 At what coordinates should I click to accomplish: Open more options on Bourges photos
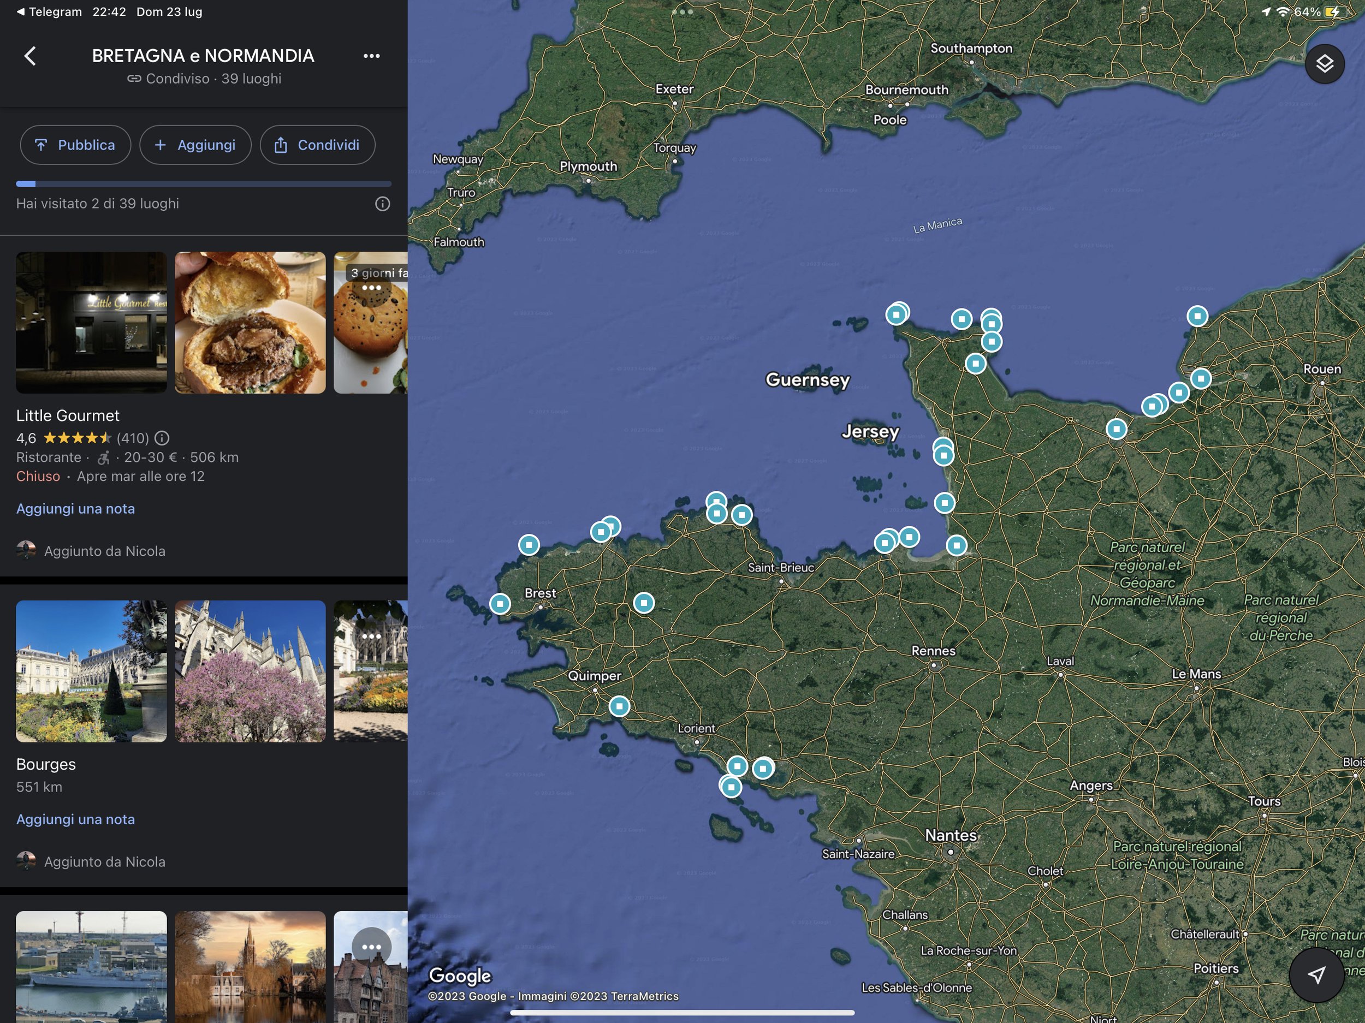tap(371, 636)
